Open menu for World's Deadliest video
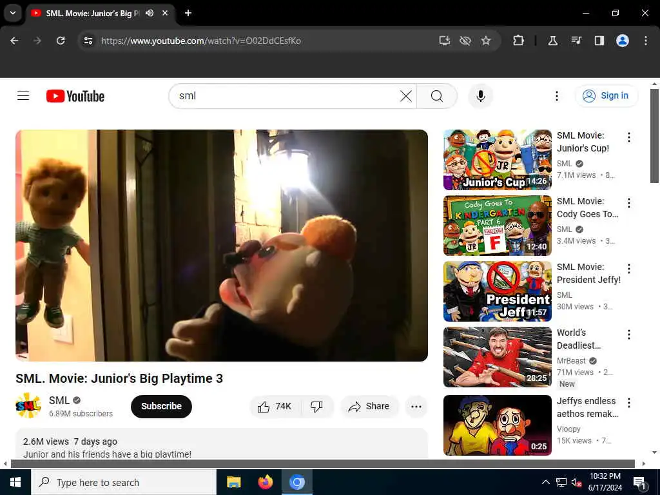 click(x=629, y=335)
